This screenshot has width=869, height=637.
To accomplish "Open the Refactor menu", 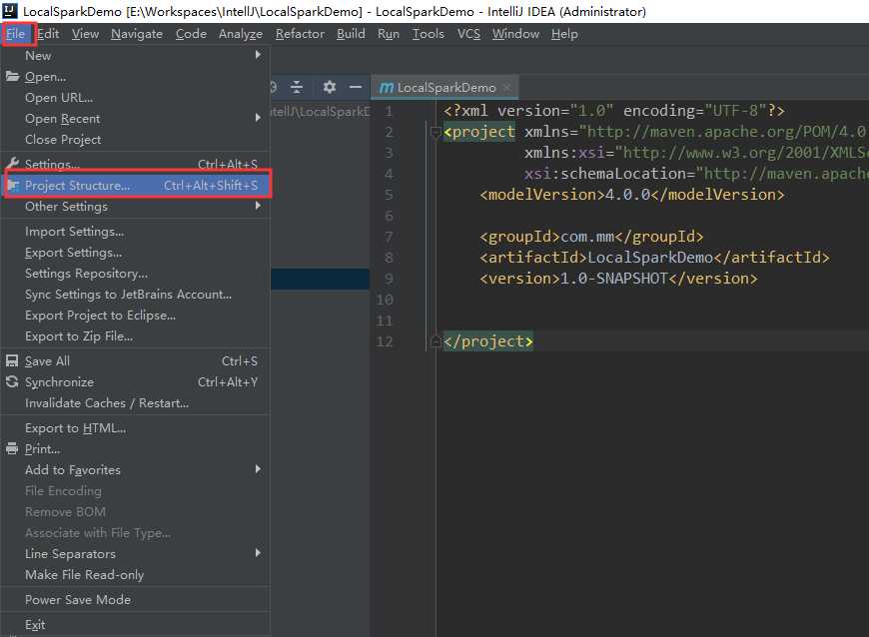I will tap(300, 34).
